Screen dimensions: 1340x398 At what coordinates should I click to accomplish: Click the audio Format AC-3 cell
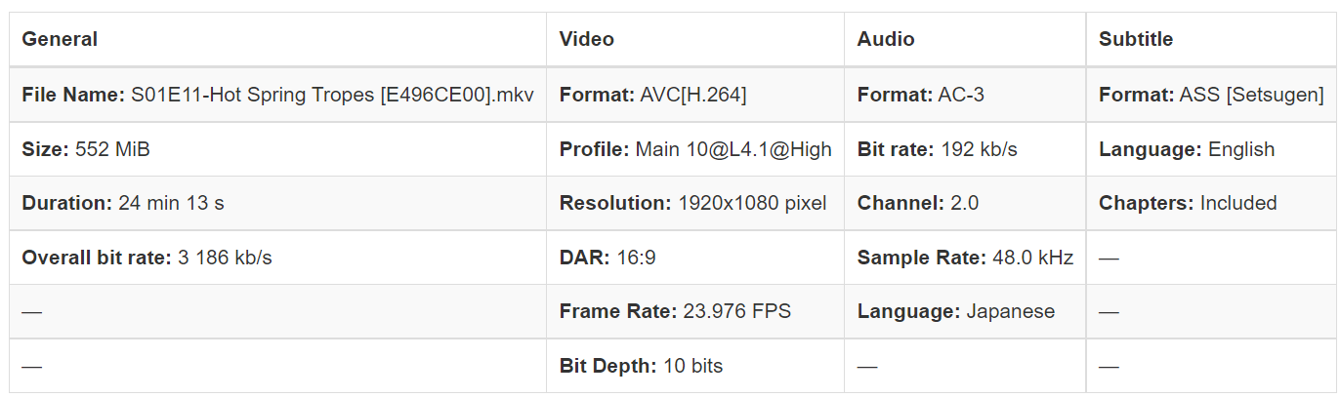coord(917,96)
